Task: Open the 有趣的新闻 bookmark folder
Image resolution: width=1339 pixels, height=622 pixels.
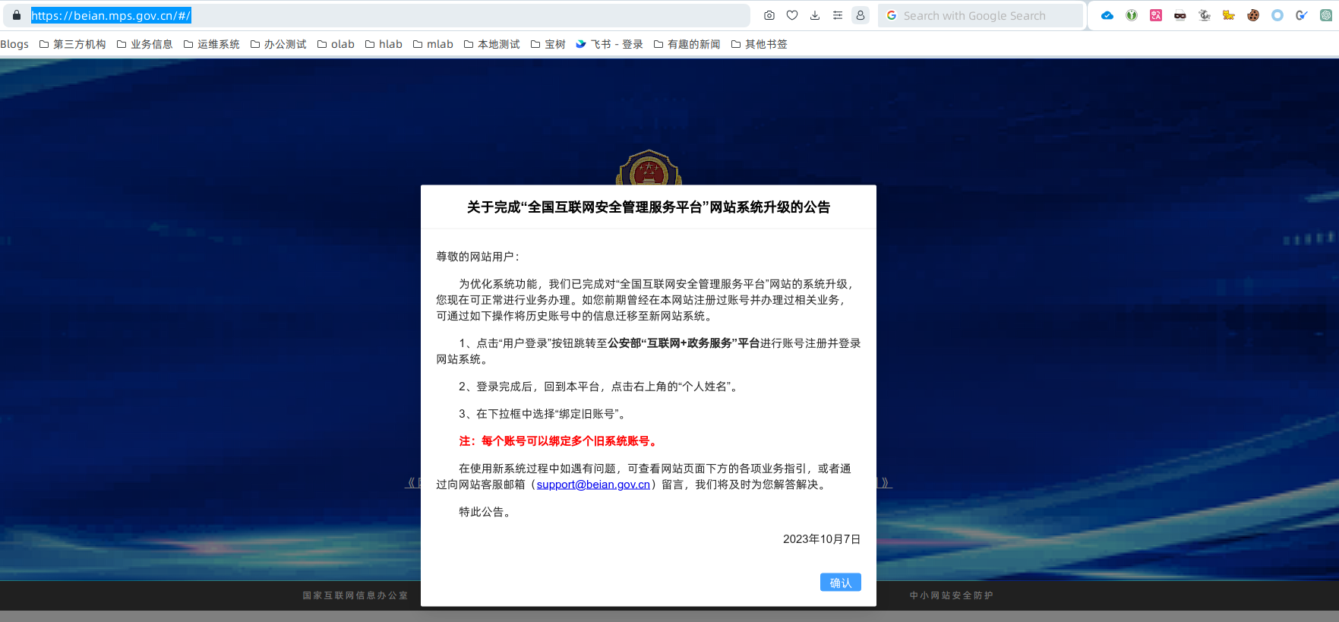Action: [687, 44]
